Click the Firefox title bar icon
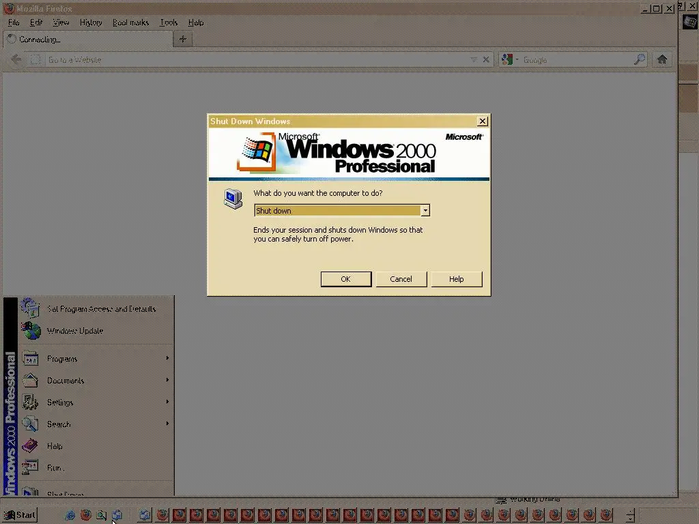 8,8
